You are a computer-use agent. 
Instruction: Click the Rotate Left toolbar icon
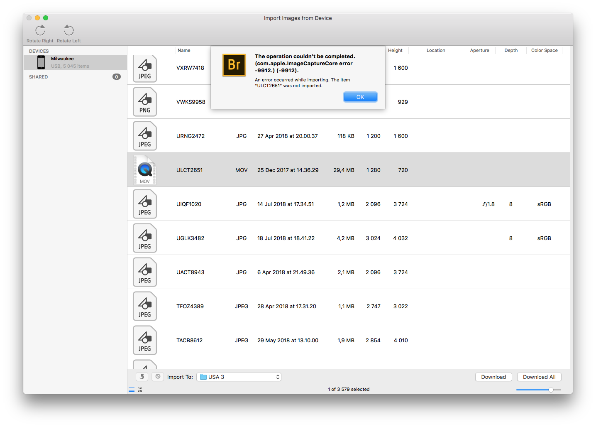(69, 30)
